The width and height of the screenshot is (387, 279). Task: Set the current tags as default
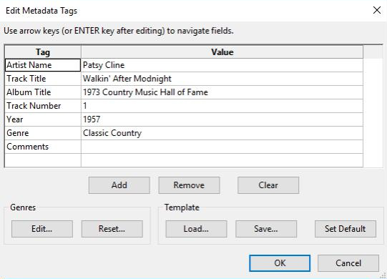[x=346, y=229]
